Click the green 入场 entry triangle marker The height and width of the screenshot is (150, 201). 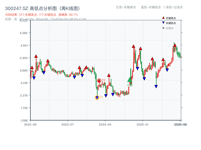[129, 80]
